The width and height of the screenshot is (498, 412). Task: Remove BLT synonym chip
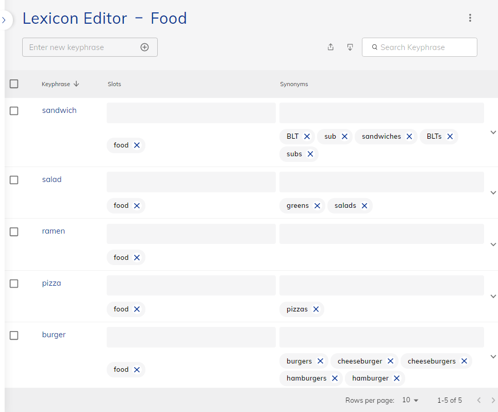coord(307,136)
